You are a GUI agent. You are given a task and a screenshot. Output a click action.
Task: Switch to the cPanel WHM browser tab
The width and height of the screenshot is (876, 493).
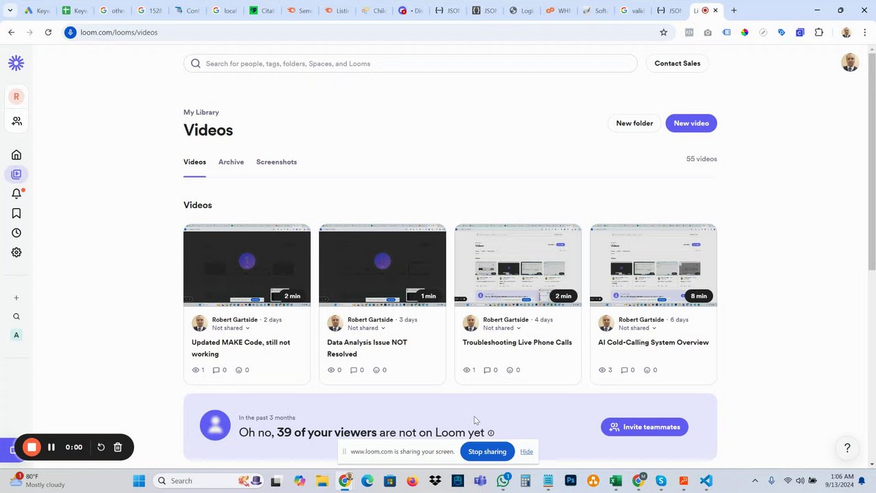[x=558, y=10]
